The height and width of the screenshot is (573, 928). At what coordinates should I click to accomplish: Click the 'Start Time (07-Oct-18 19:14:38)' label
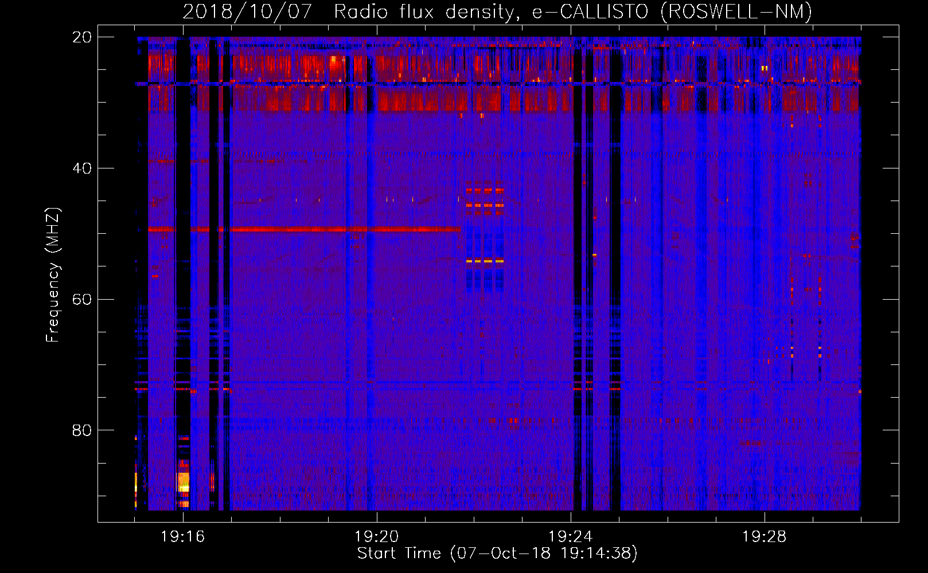pyautogui.click(x=497, y=554)
